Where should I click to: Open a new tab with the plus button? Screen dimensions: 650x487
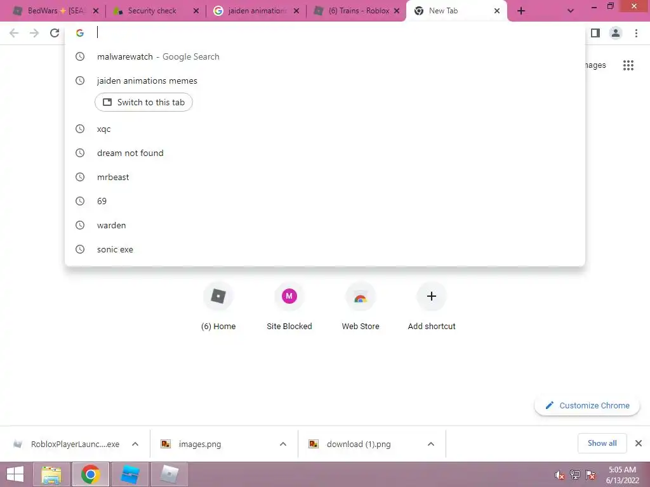[x=521, y=11]
